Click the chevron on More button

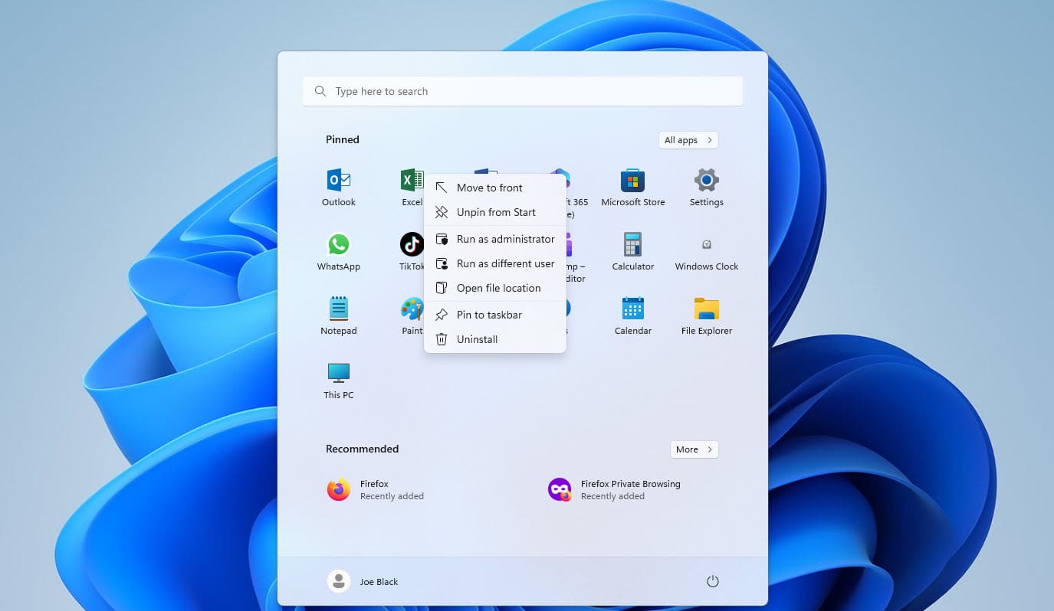[x=710, y=449]
